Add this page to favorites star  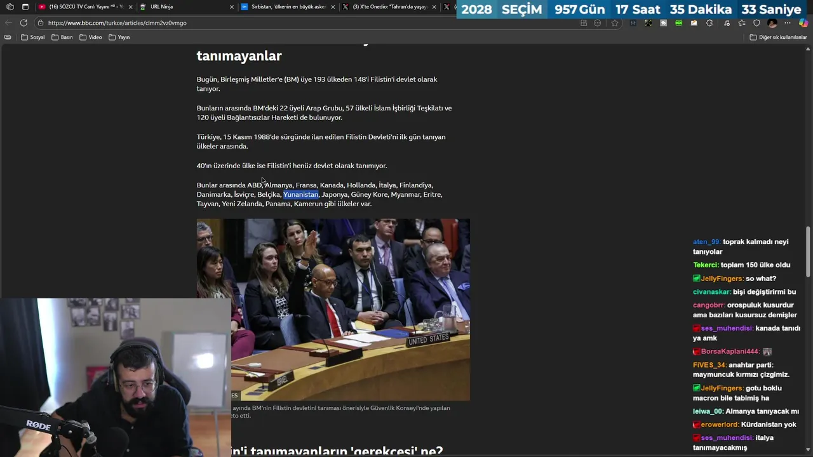click(x=615, y=23)
